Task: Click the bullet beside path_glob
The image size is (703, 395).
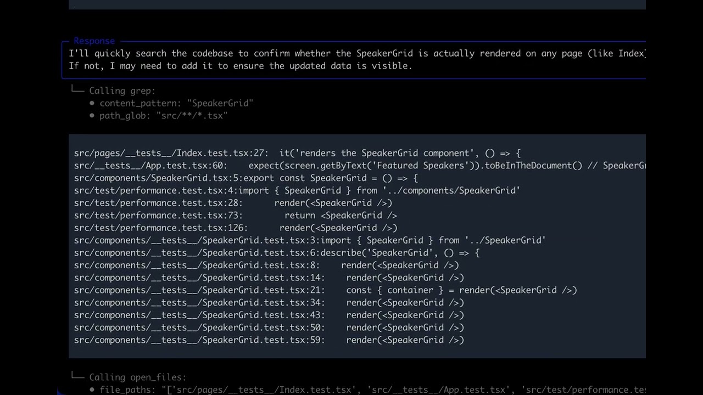Action: pos(92,116)
